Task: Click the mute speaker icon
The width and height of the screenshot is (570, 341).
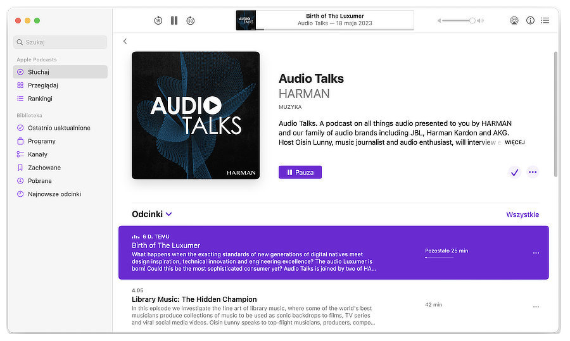Action: [439, 21]
